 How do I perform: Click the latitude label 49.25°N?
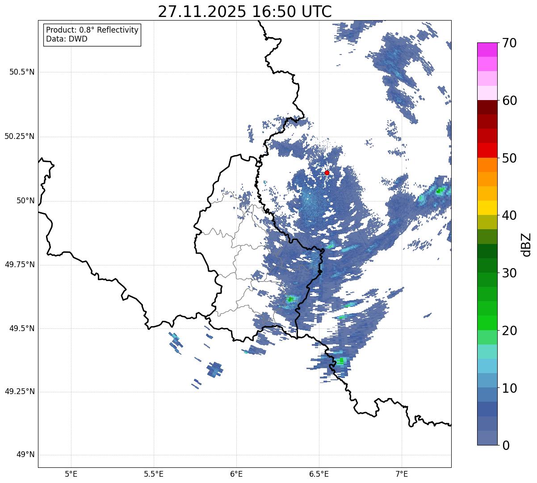pyautogui.click(x=20, y=391)
